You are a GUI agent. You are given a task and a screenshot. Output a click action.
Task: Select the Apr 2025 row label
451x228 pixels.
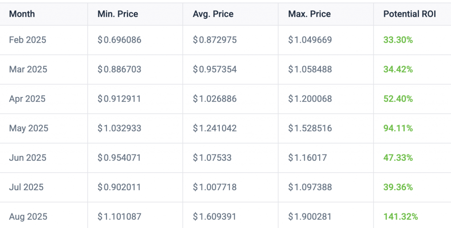[27, 99]
